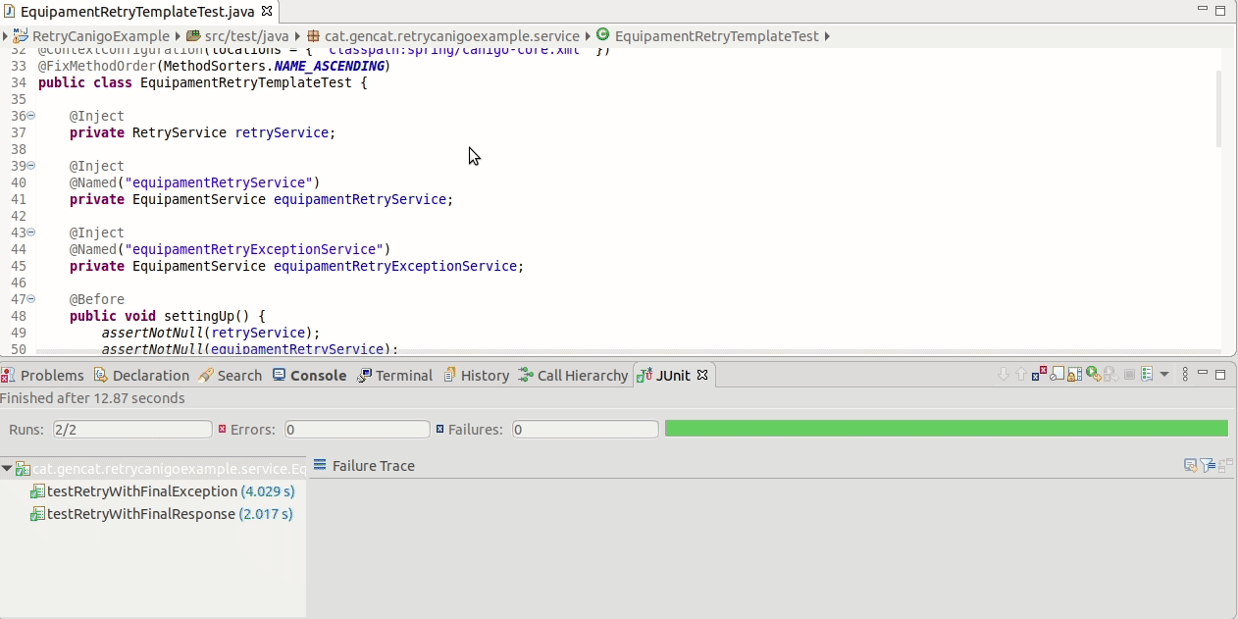This screenshot has width=1238, height=619.
Task: Open the Declaration tab
Action: click(141, 376)
